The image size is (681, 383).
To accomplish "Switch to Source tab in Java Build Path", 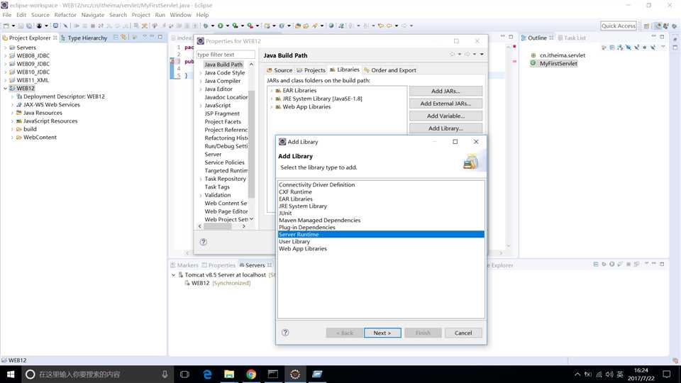I will point(279,70).
